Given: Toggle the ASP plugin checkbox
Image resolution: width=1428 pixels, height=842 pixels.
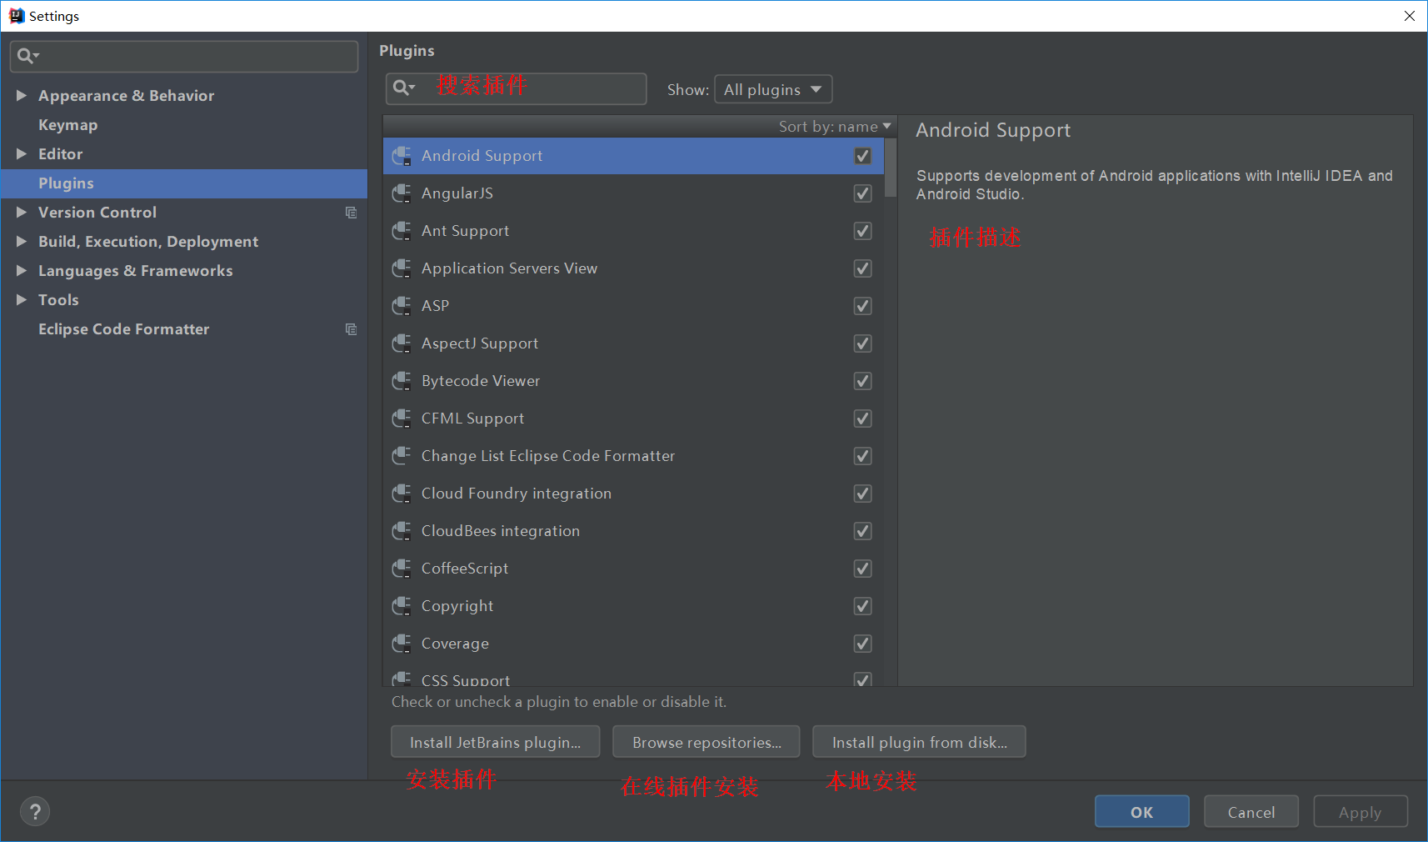Looking at the screenshot, I should pos(863,306).
